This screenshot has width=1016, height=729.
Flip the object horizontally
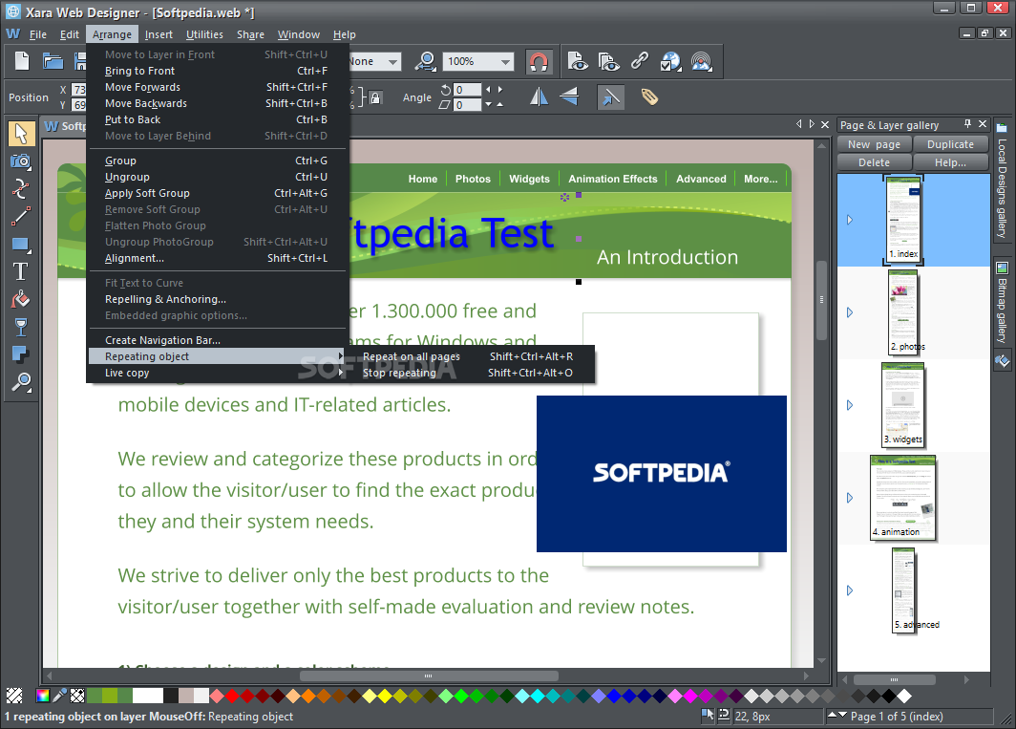[x=539, y=97]
